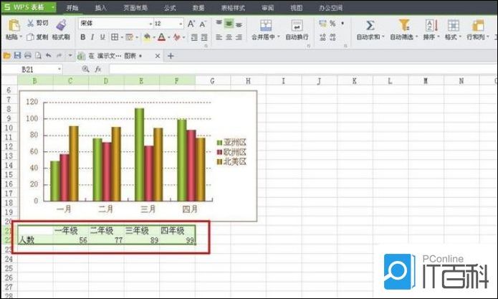Screen dimensions: 498x299
Task: Click the Copy (复制) icon
Action: 30,37
